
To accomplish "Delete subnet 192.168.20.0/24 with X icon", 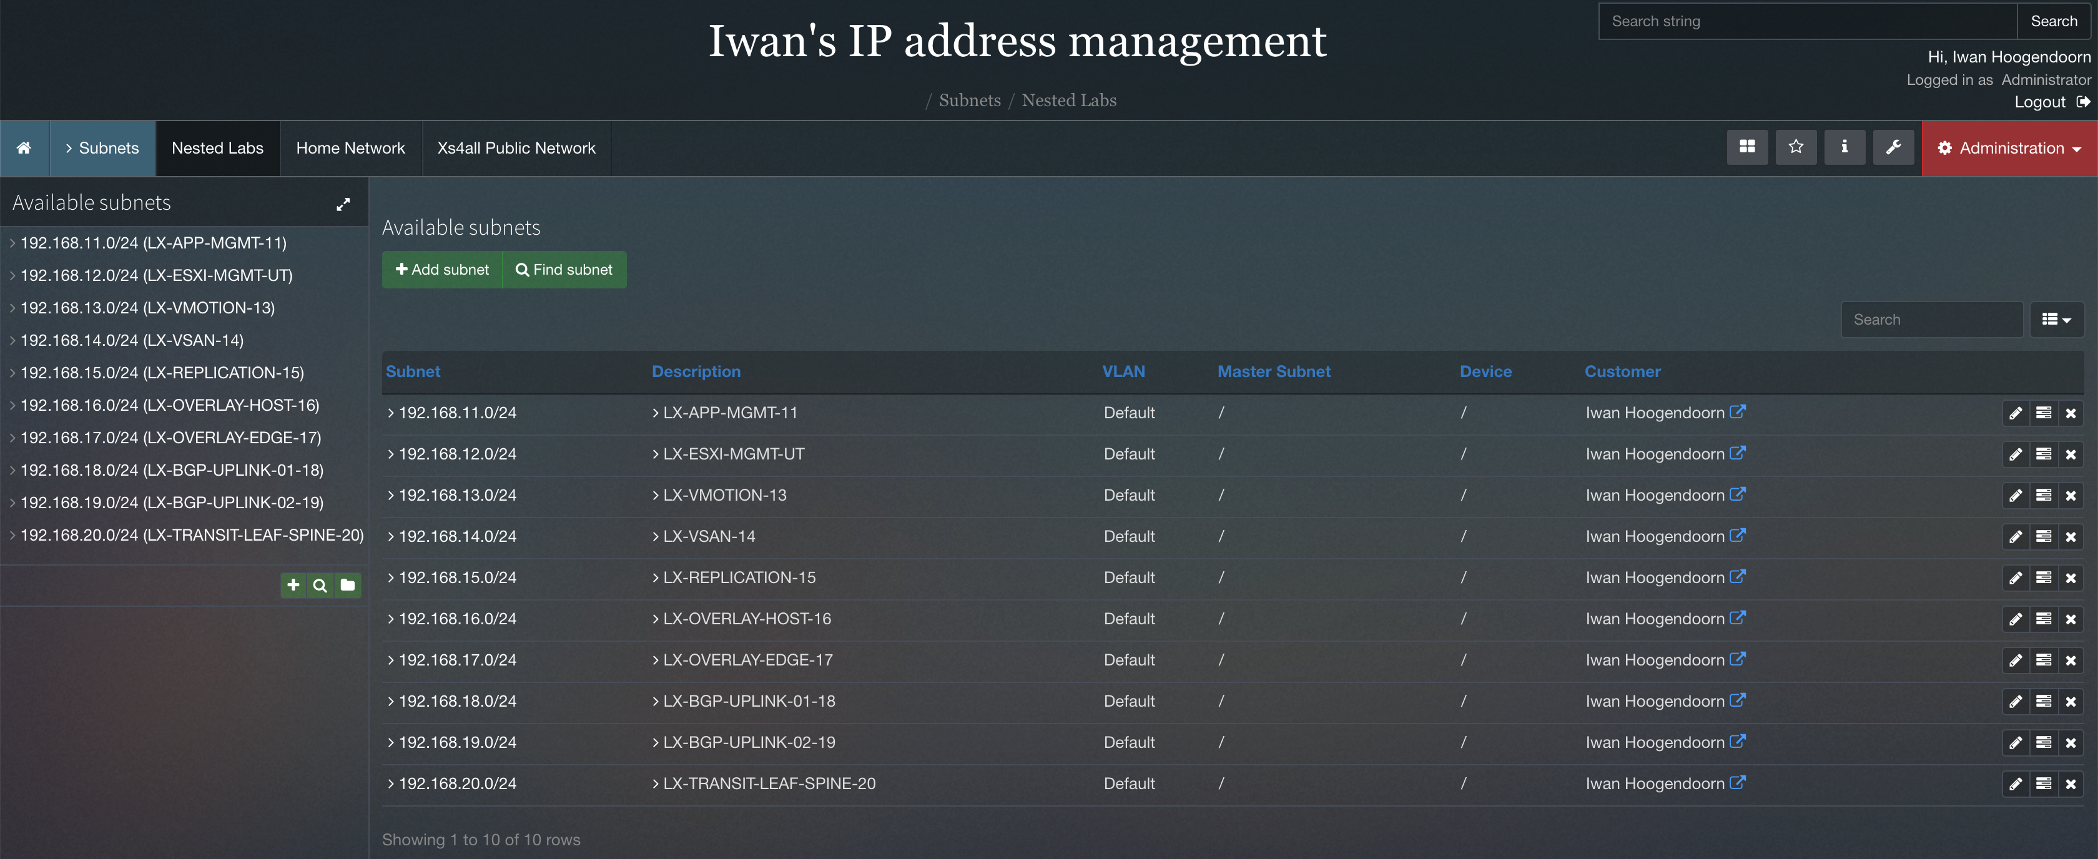I will point(2071,784).
